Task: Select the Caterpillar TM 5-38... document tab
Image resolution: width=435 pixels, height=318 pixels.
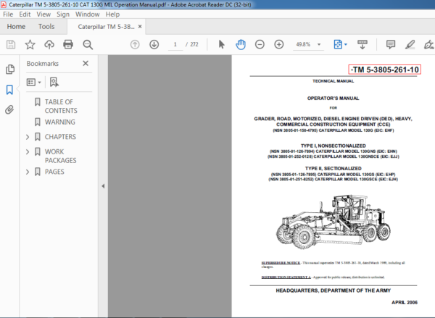Action: [x=106, y=27]
